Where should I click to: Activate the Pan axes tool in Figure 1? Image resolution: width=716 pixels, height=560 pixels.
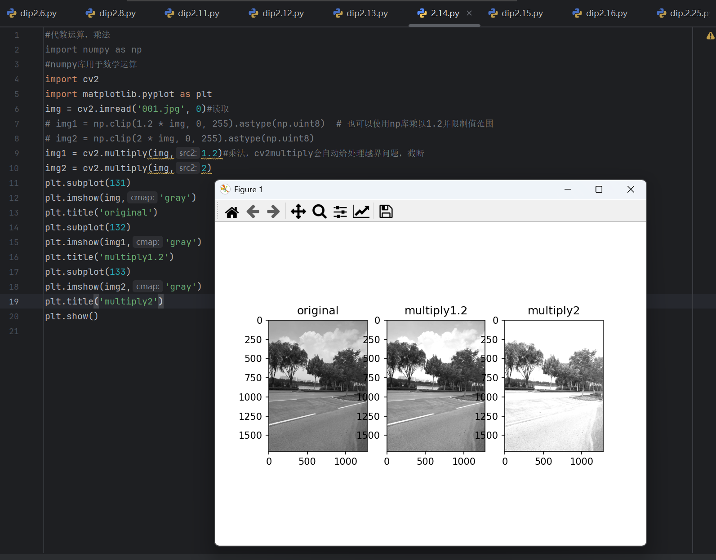point(298,212)
